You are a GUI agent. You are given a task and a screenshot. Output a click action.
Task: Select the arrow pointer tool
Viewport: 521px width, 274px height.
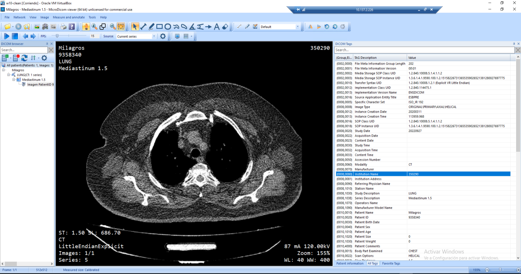[x=135, y=27]
